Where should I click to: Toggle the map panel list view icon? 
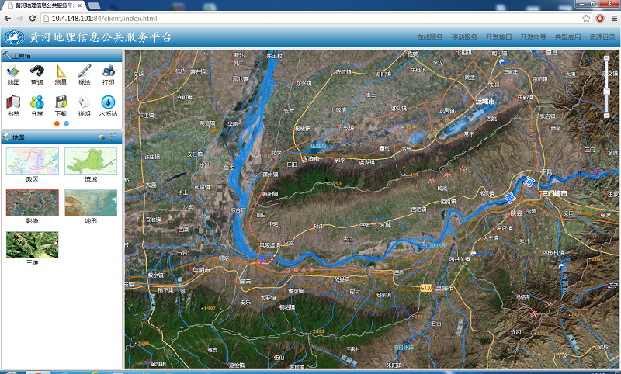(x=113, y=137)
